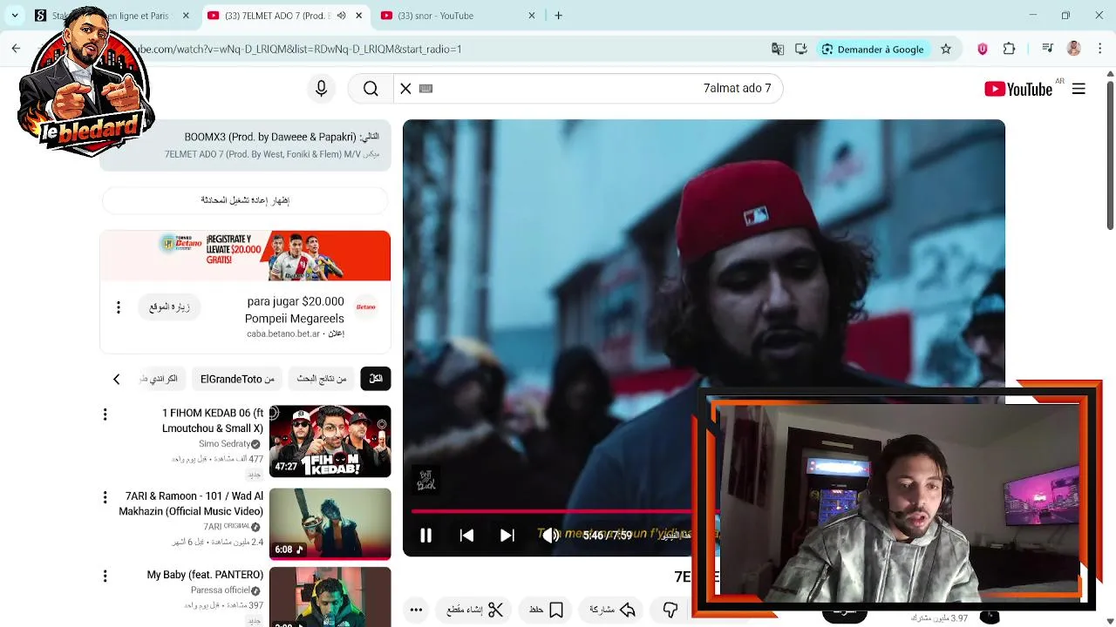Go to YouTube home via logo

[x=1018, y=89]
